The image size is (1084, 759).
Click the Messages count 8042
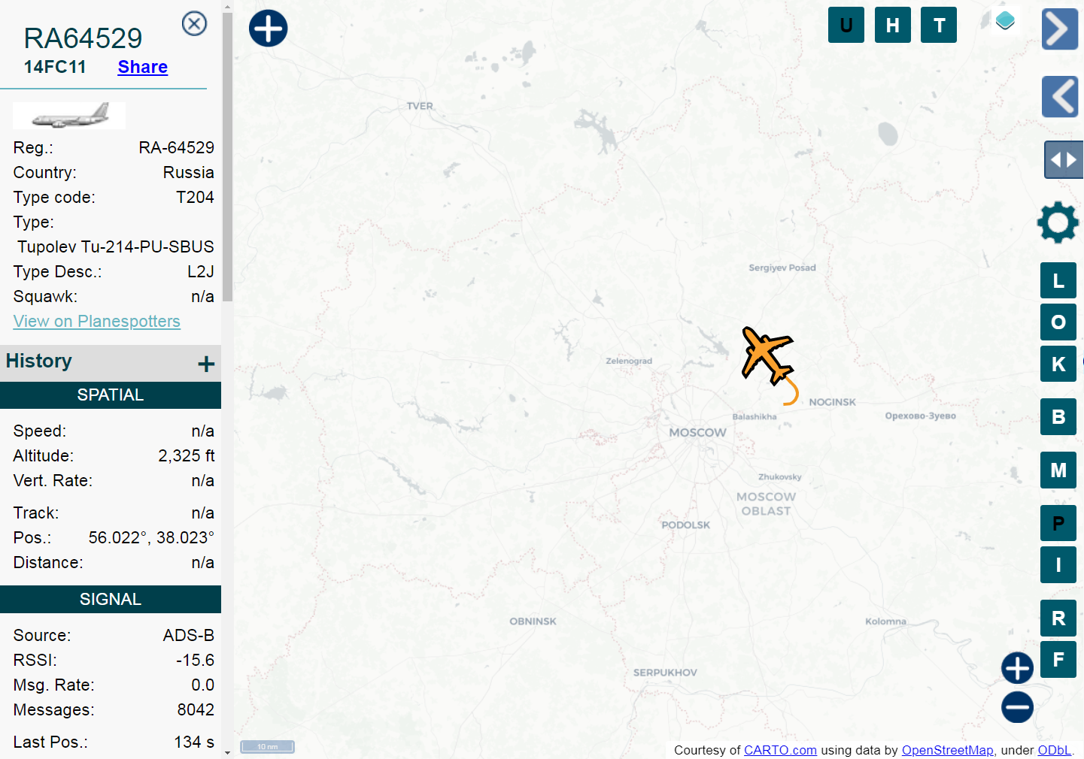tap(196, 709)
